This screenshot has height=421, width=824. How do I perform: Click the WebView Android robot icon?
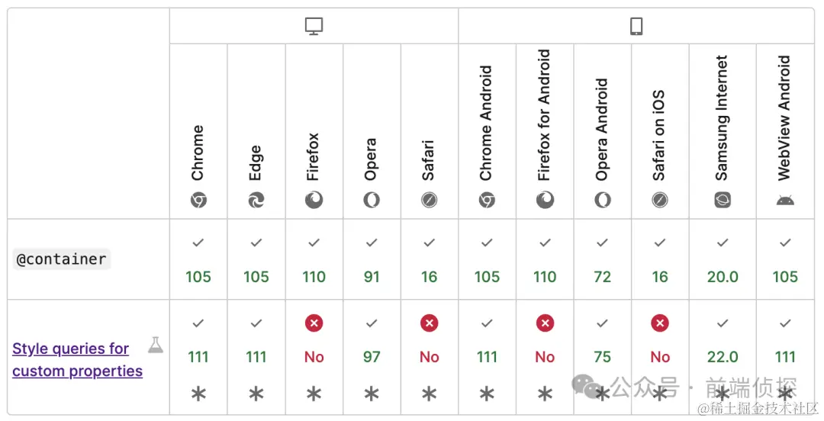point(784,200)
